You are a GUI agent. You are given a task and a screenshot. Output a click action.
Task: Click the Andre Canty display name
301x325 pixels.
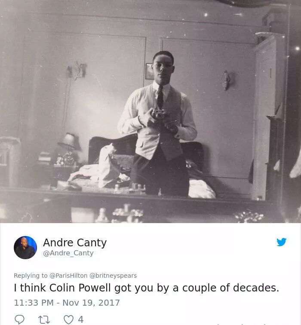75,242
